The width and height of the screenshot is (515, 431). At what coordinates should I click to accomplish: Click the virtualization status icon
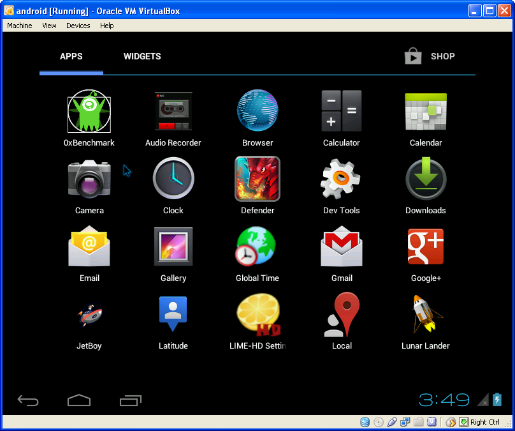coord(432,422)
